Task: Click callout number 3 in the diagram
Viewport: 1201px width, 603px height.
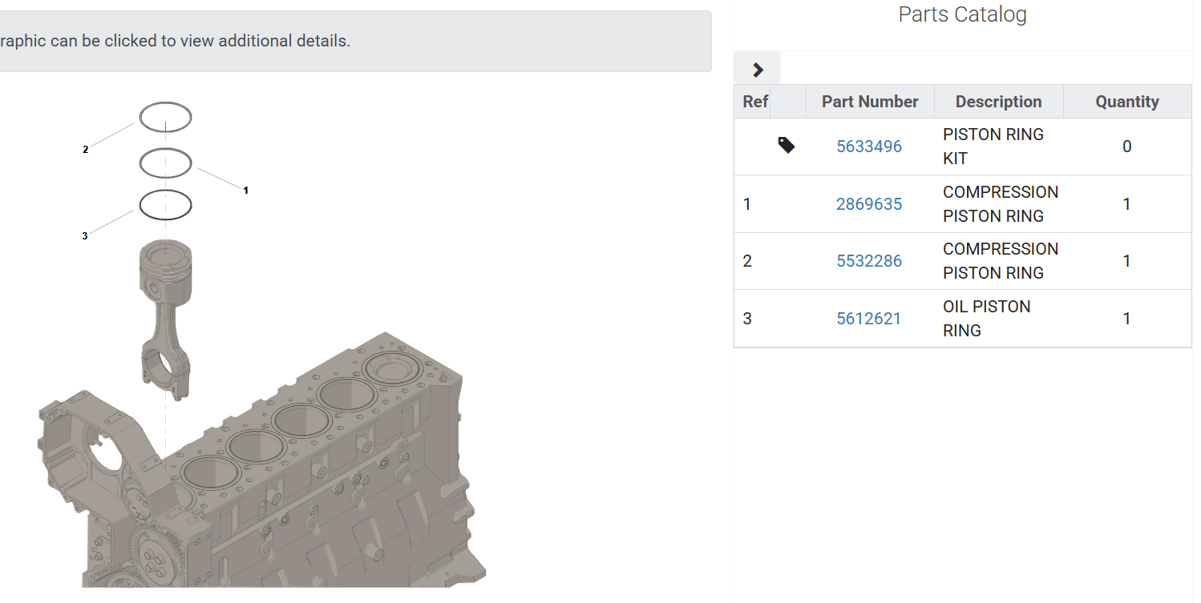Action: click(84, 236)
